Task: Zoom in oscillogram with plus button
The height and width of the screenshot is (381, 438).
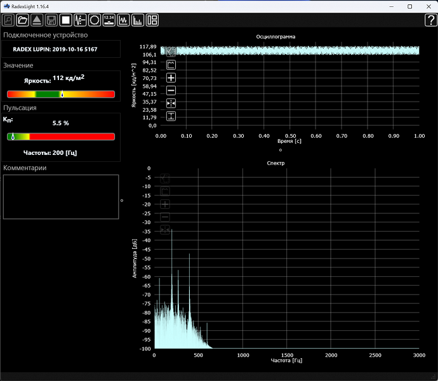Action: tap(171, 77)
